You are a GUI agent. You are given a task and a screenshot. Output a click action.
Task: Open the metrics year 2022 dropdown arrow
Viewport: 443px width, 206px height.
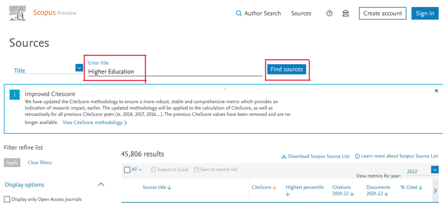coord(435,170)
